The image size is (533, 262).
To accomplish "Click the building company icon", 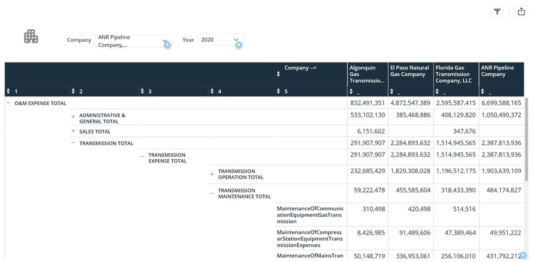I will pos(31,36).
